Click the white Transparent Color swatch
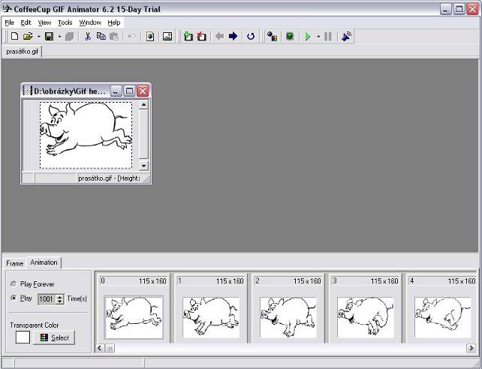 23,337
